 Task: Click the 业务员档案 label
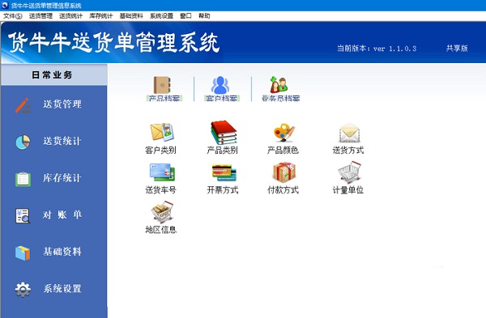pos(280,98)
